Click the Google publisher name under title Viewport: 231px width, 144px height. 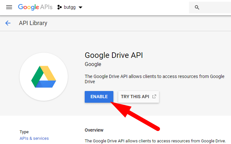(93, 64)
